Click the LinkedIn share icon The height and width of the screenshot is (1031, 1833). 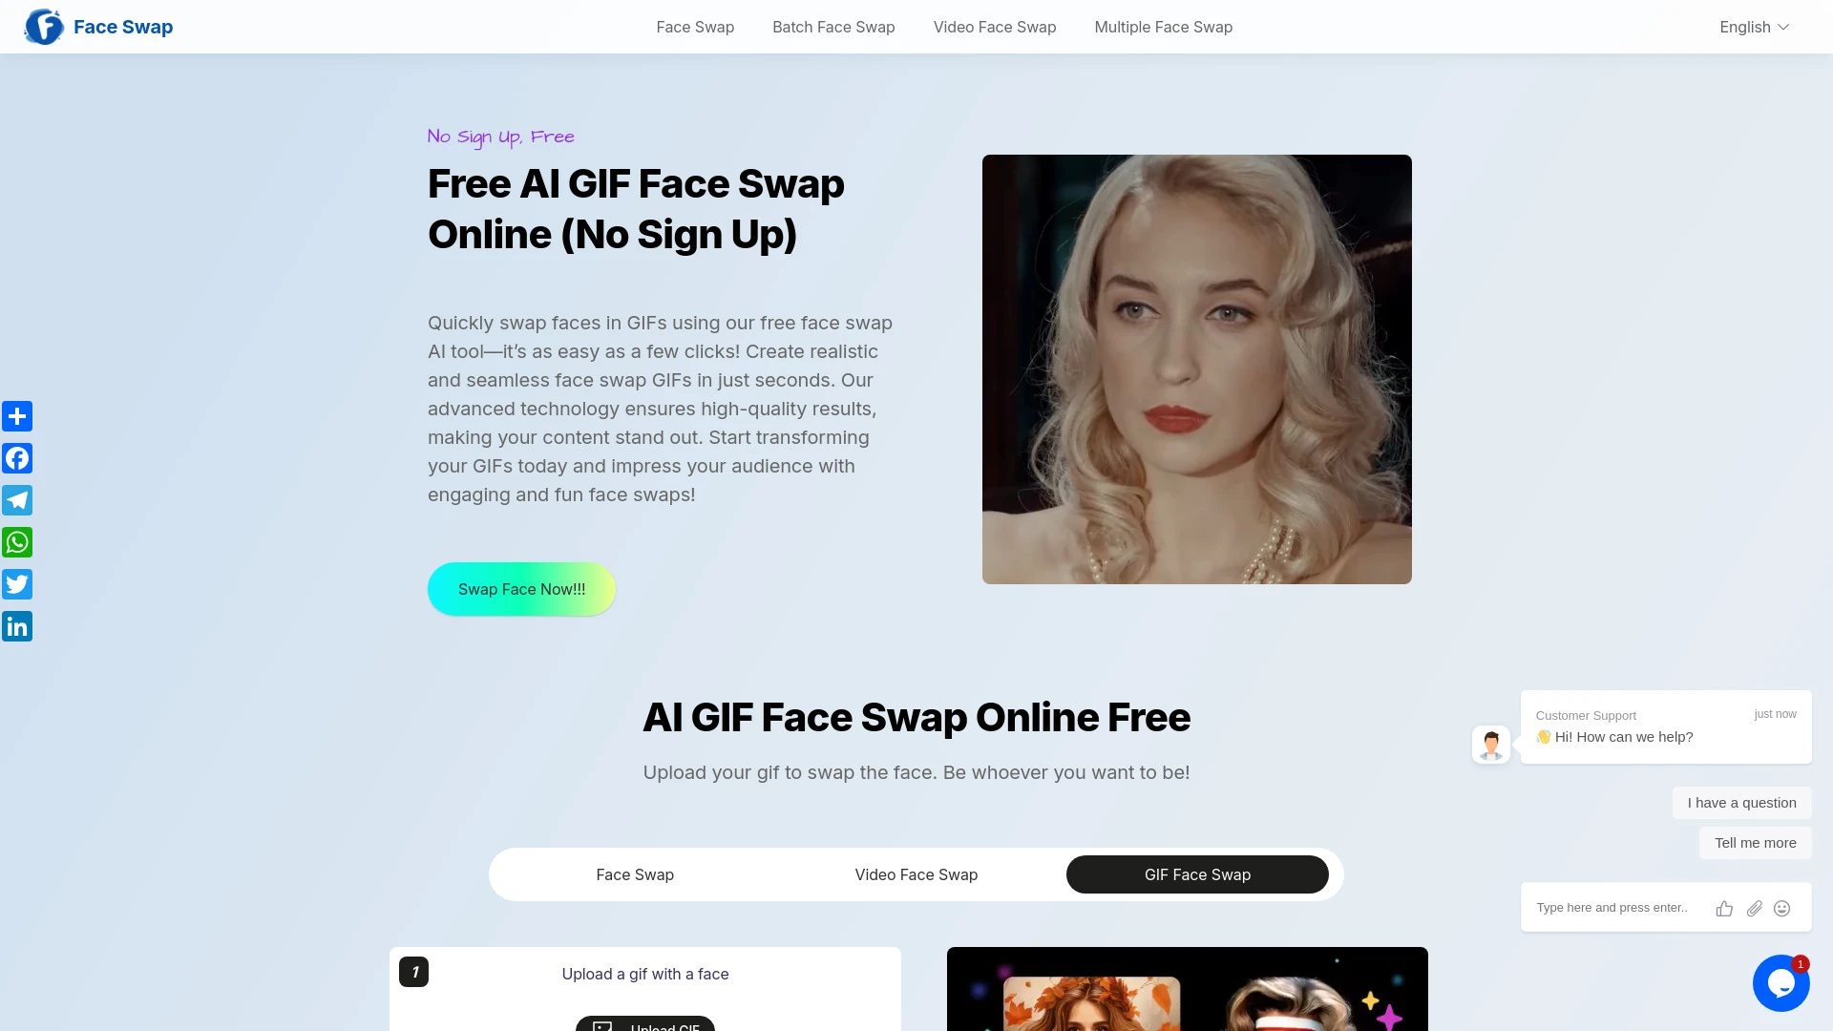point(17,627)
